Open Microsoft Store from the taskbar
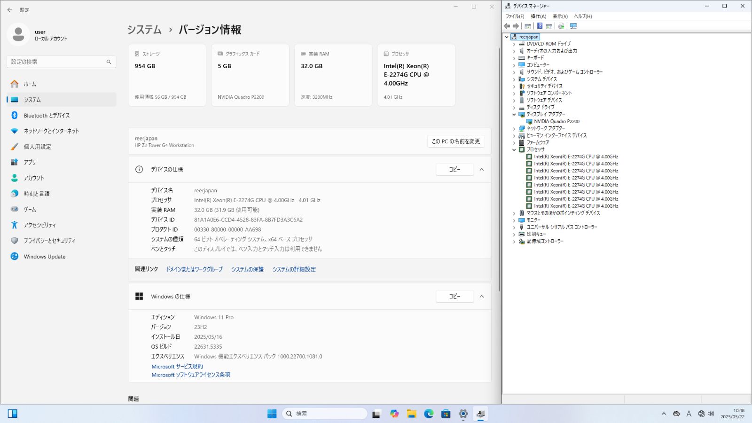This screenshot has height=423, width=752. pyautogui.click(x=446, y=414)
